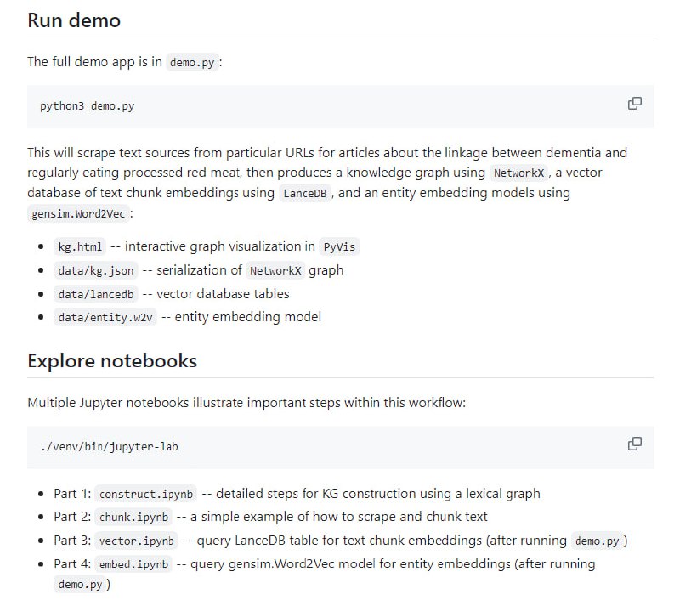The image size is (680, 600).
Task: Select the kg.html file name
Action: 81,247
